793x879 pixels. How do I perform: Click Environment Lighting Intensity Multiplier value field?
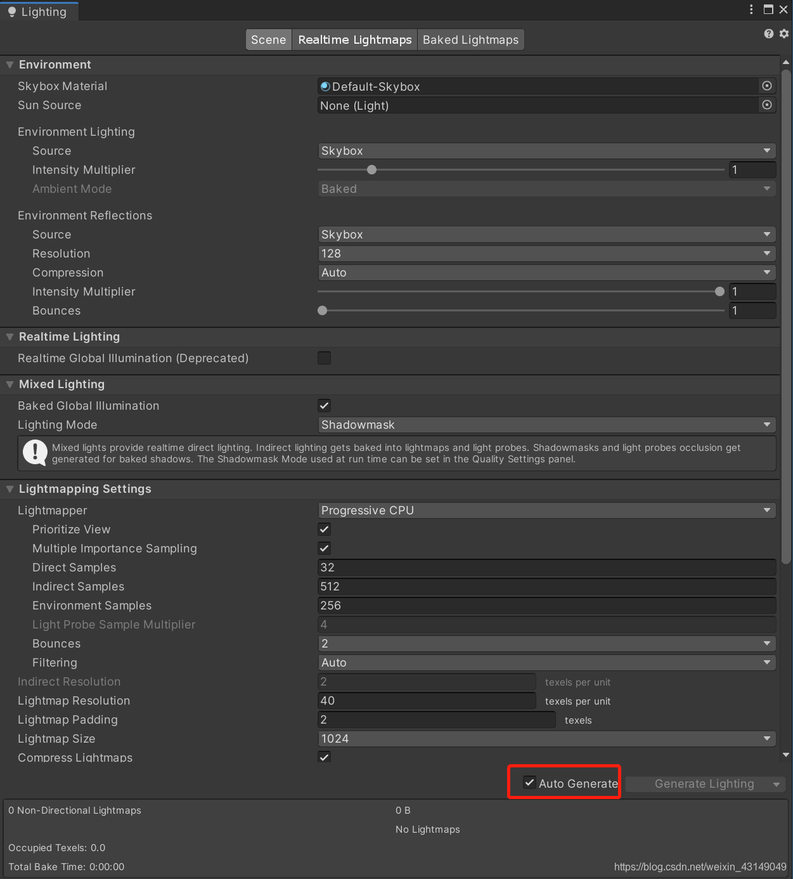coord(752,170)
